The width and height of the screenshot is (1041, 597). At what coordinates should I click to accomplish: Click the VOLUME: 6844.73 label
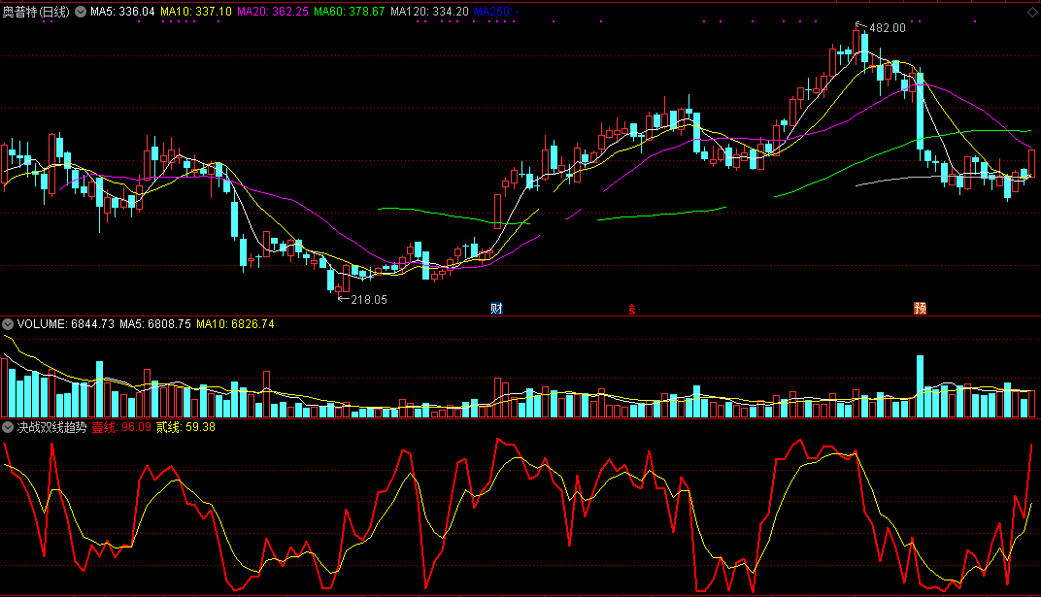(x=66, y=324)
